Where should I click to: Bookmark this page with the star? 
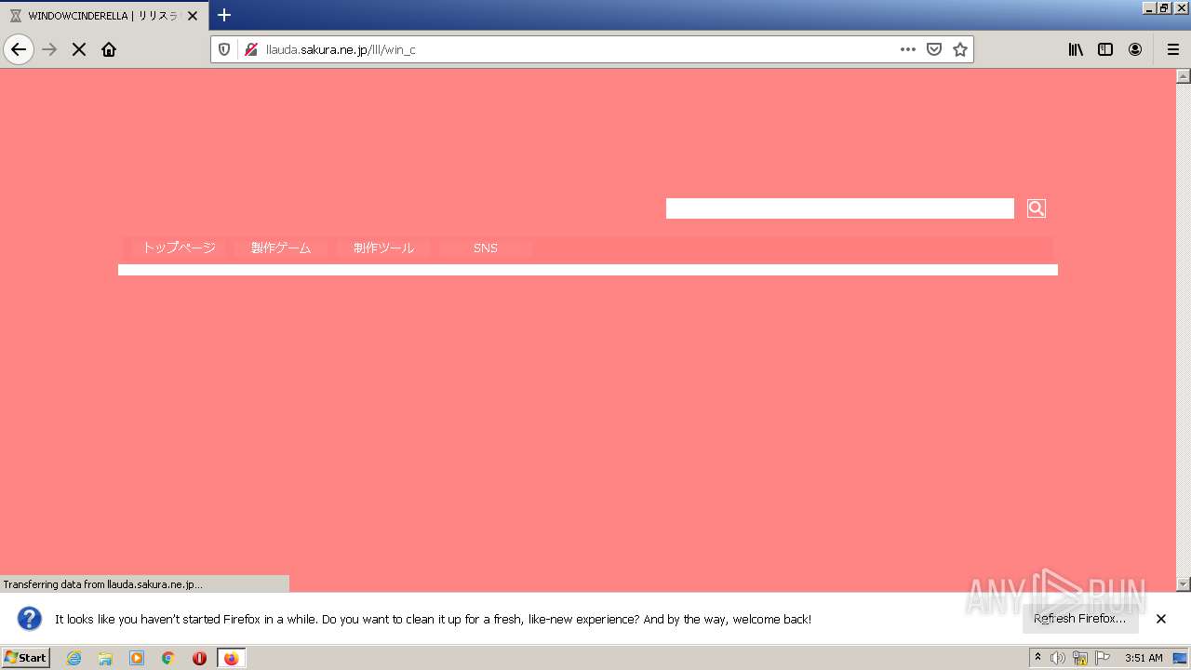(x=960, y=49)
